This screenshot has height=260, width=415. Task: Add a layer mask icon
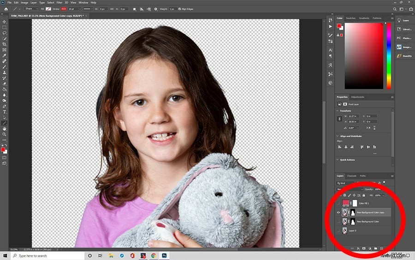(x=364, y=248)
